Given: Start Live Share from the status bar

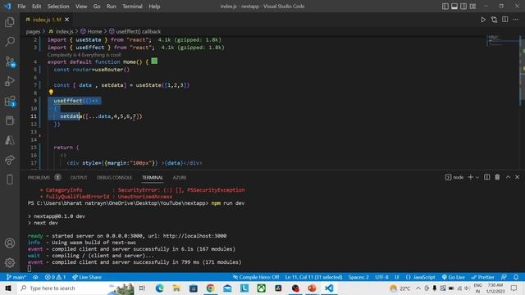Looking at the screenshot, I should 87,277.
